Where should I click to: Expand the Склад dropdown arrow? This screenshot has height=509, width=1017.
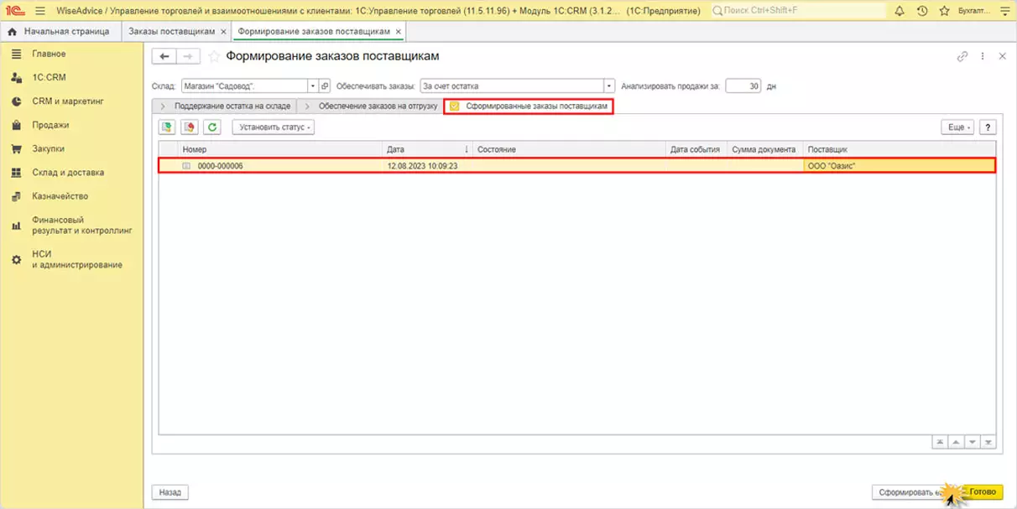click(313, 86)
